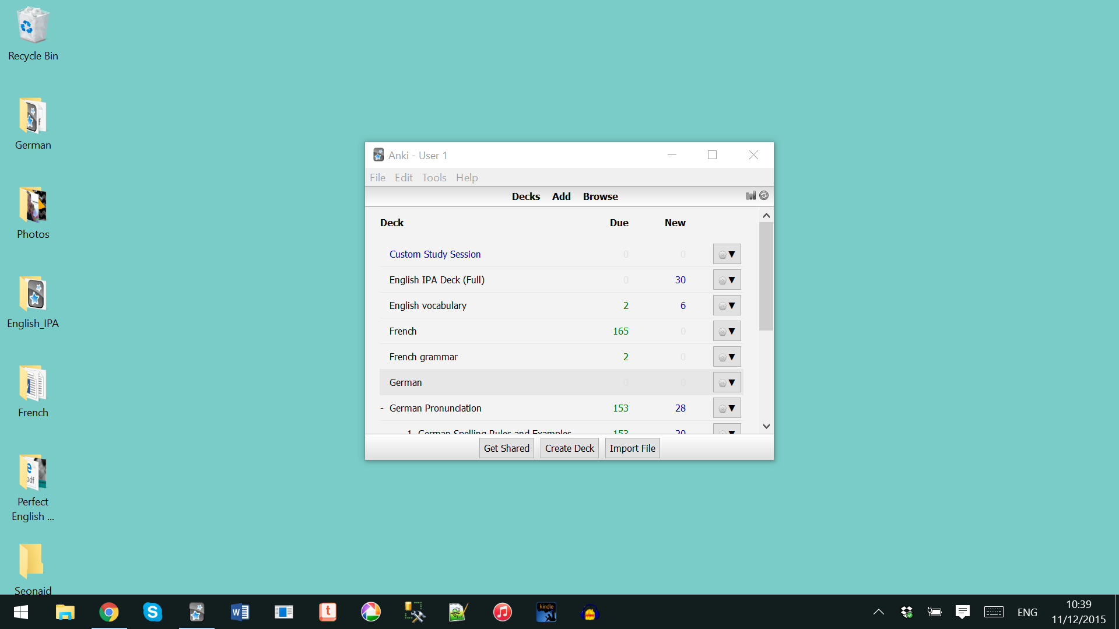1119x629 pixels.
Task: Click the Due column header
Action: coord(619,223)
